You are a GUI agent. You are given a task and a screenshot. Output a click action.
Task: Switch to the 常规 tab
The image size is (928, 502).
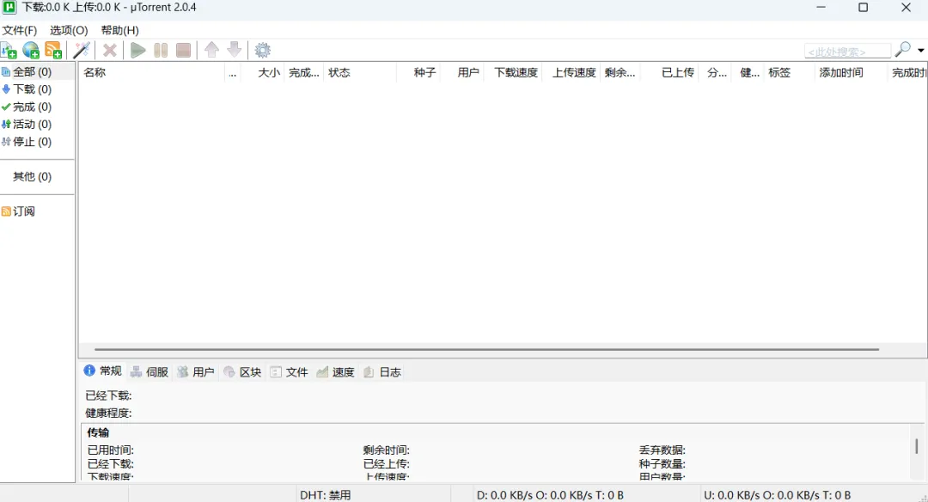103,371
